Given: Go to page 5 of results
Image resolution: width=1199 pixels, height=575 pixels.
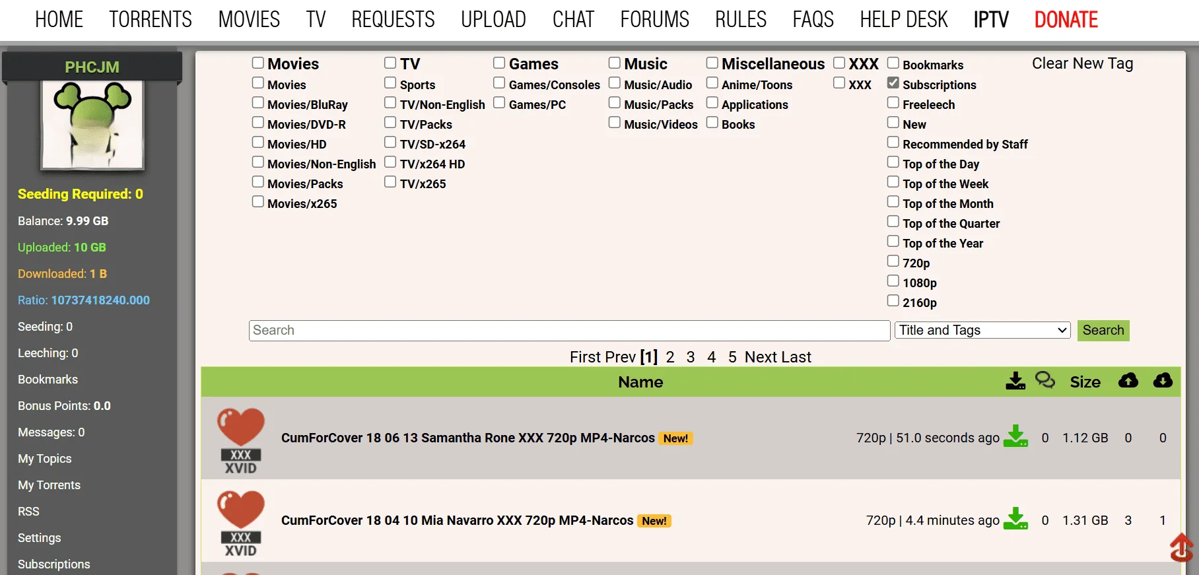Looking at the screenshot, I should (732, 357).
